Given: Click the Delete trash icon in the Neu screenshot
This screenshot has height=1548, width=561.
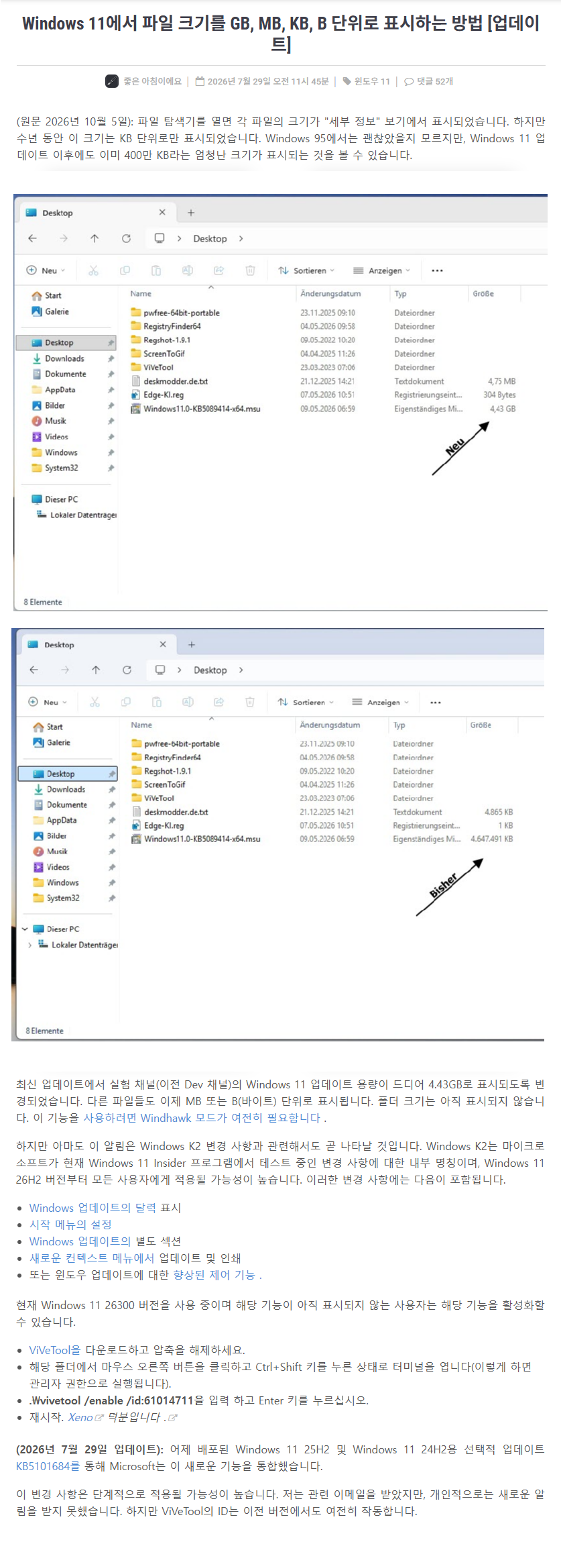Looking at the screenshot, I should (250, 270).
